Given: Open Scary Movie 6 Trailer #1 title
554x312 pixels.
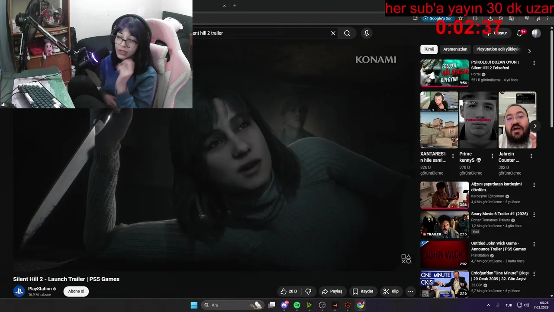Looking at the screenshot, I should 499,214.
